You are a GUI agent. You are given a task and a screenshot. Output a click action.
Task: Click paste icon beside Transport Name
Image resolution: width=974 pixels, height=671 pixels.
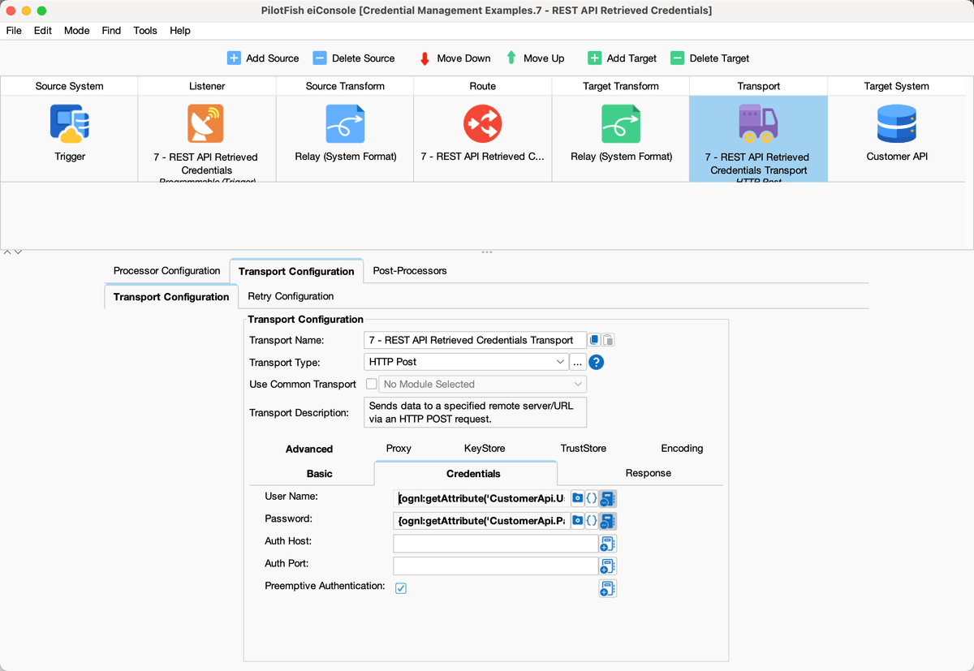tap(608, 340)
